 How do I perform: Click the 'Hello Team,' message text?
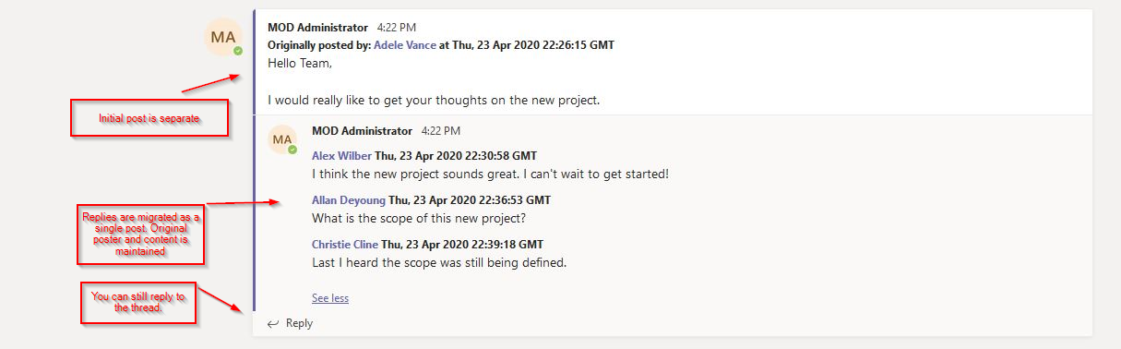[299, 64]
